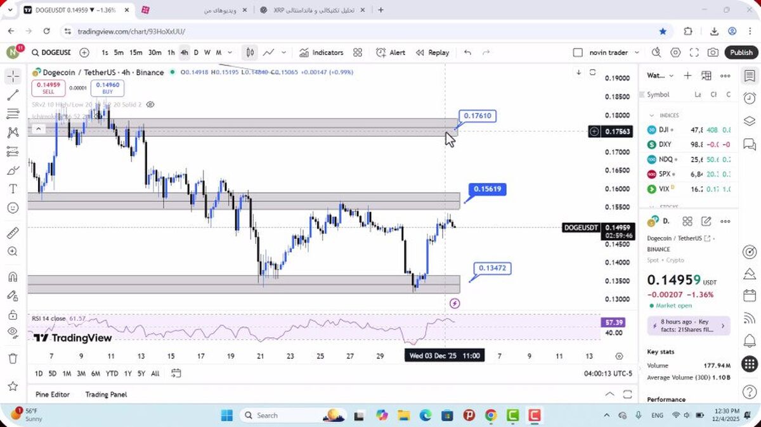
Task: Open the candlestick chart type selector
Action: click(250, 53)
